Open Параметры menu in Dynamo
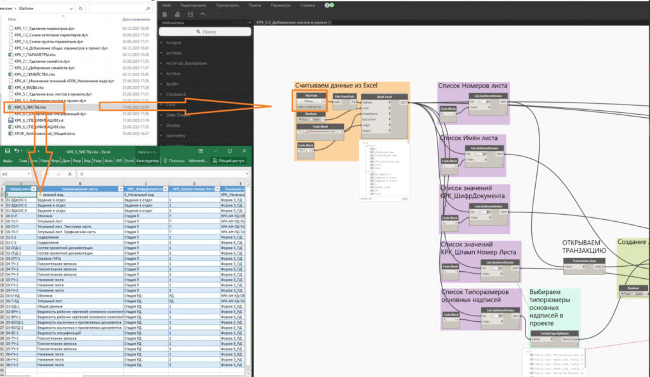The width and height of the screenshot is (650, 377). click(x=281, y=5)
